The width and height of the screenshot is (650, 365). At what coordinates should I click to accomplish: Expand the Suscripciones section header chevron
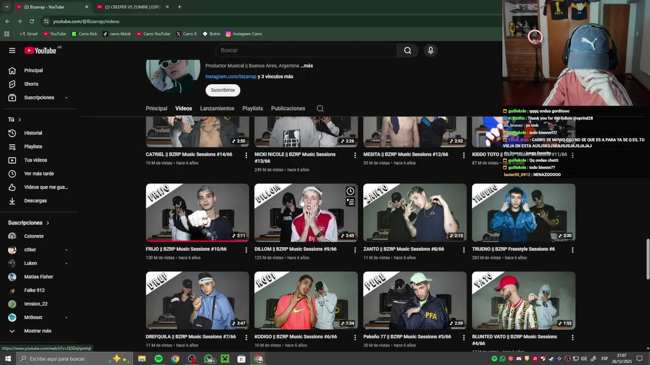[48, 223]
